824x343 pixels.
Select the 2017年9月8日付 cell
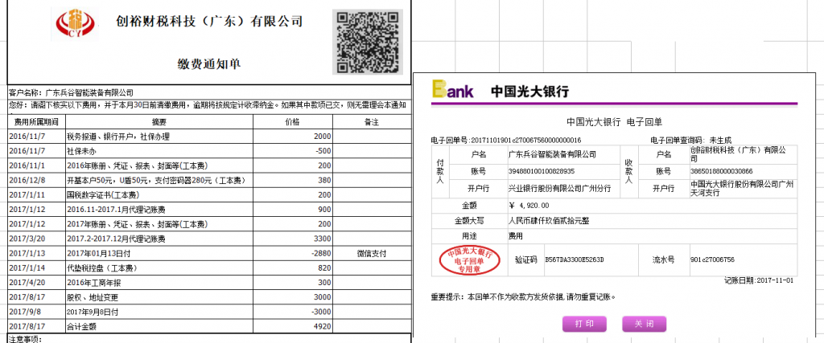pyautogui.click(x=159, y=312)
